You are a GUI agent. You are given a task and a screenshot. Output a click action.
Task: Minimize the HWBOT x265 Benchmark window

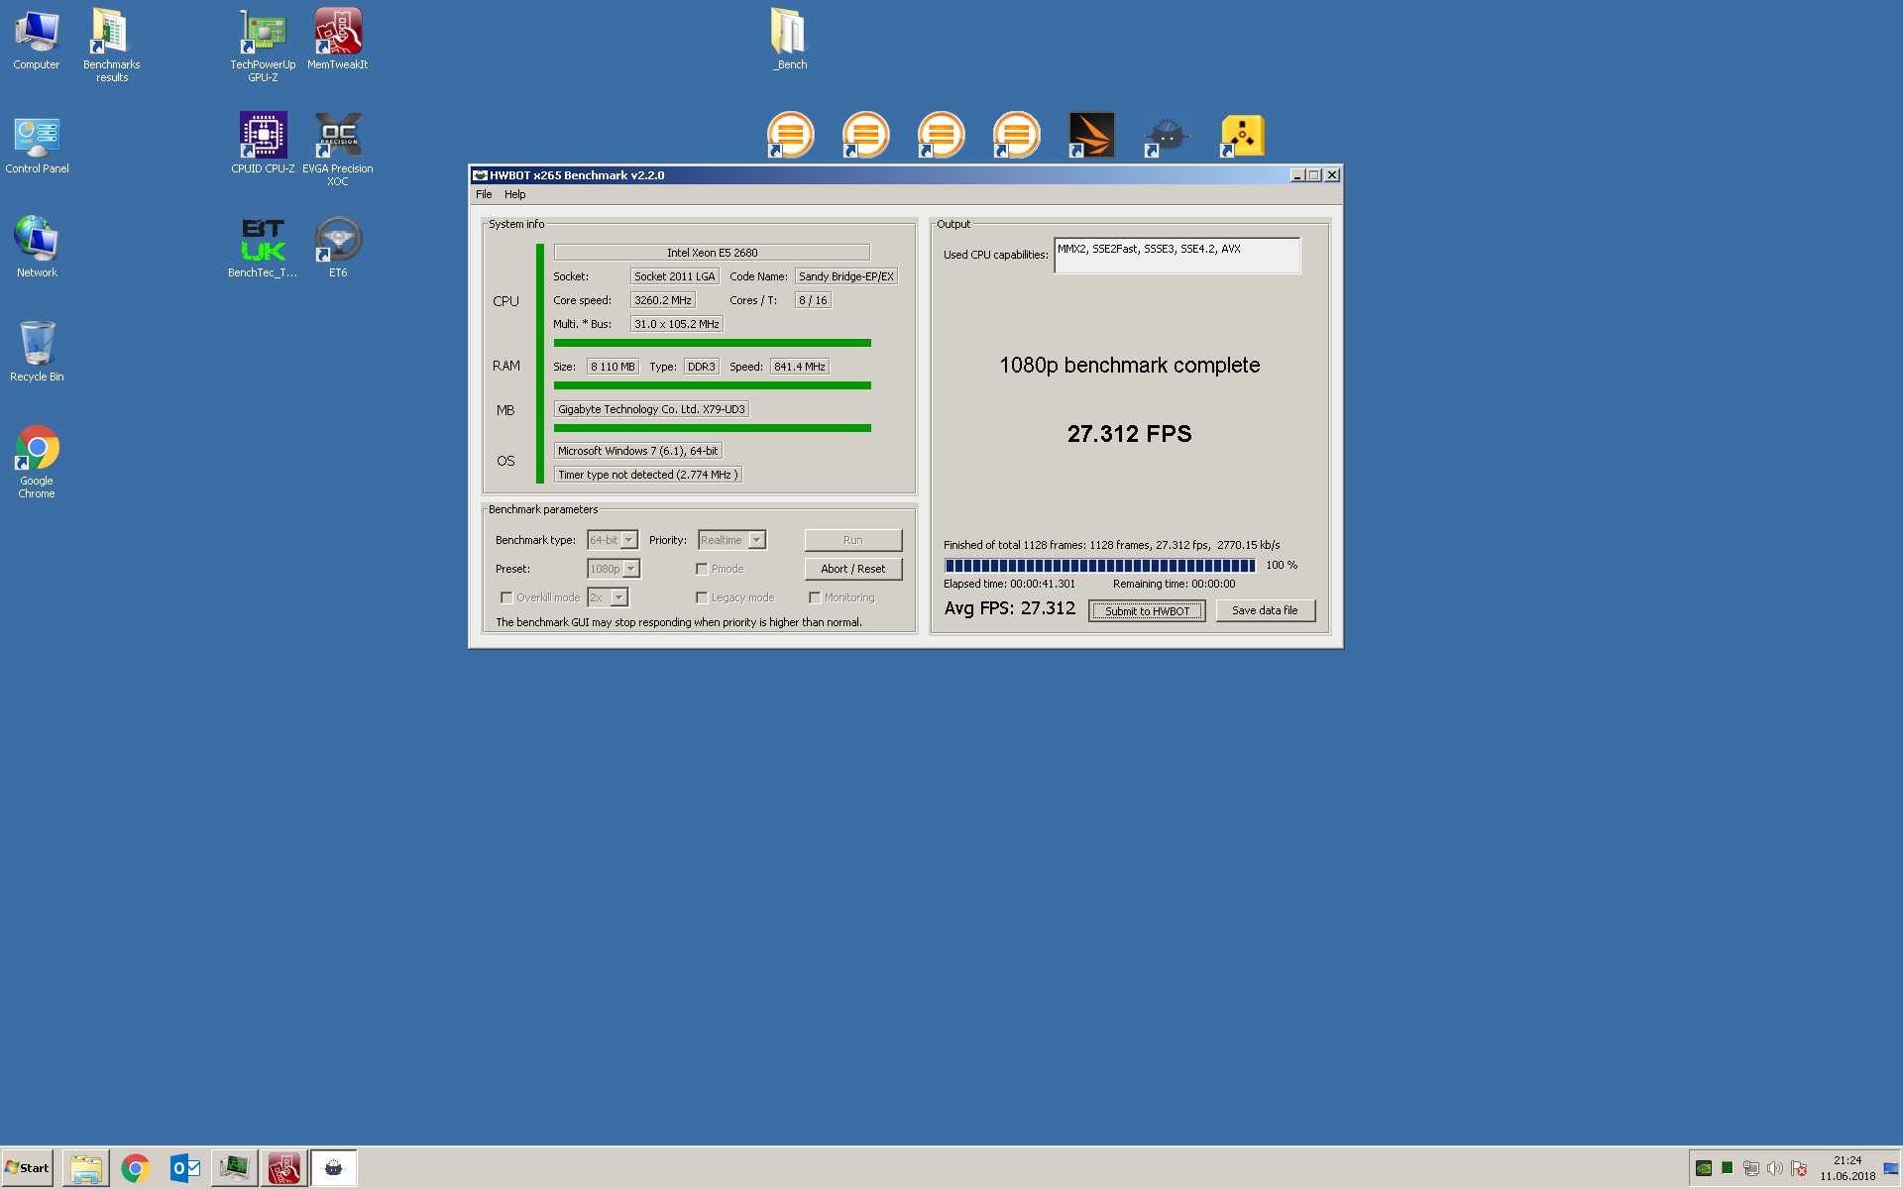click(1297, 175)
